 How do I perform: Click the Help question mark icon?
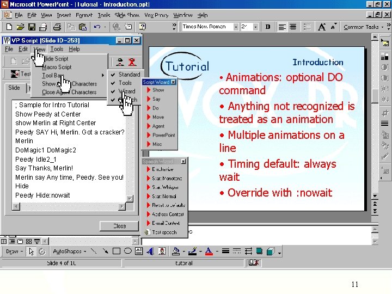[142, 27]
